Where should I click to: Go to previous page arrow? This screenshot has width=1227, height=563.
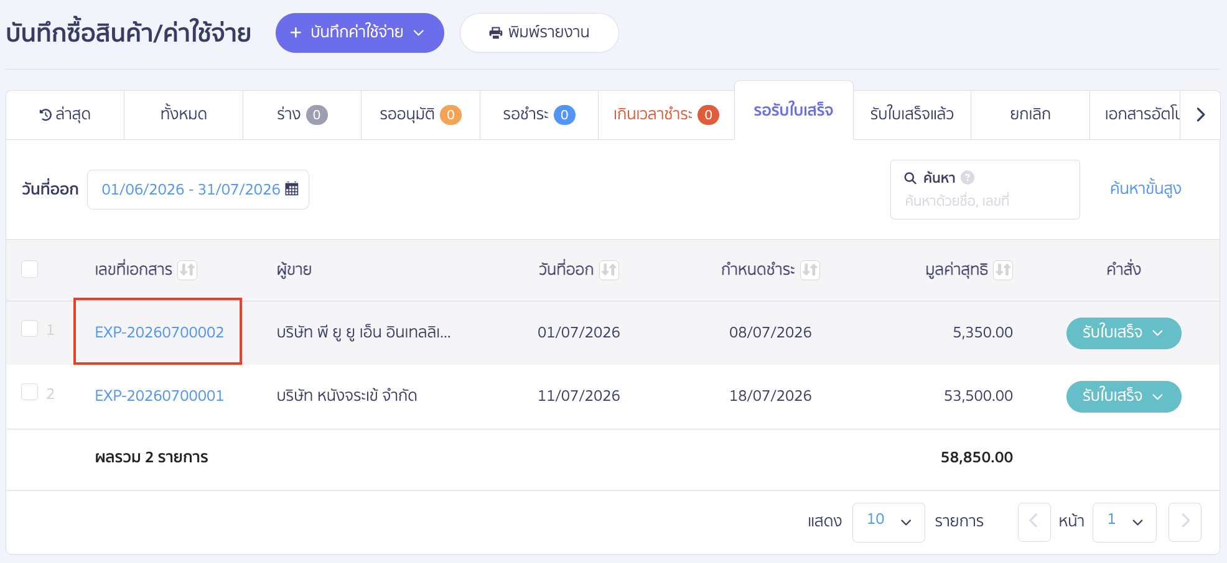click(1034, 522)
